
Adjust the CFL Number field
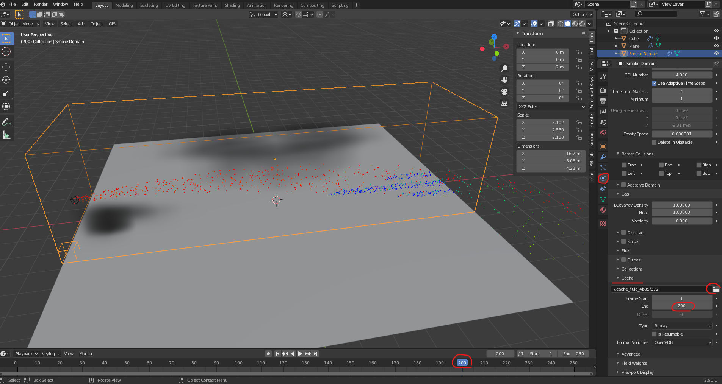point(682,75)
